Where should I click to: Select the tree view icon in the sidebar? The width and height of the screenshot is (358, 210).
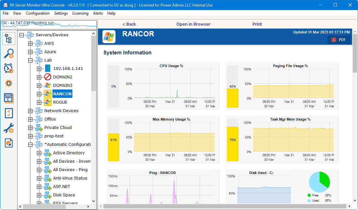[x=8, y=39]
